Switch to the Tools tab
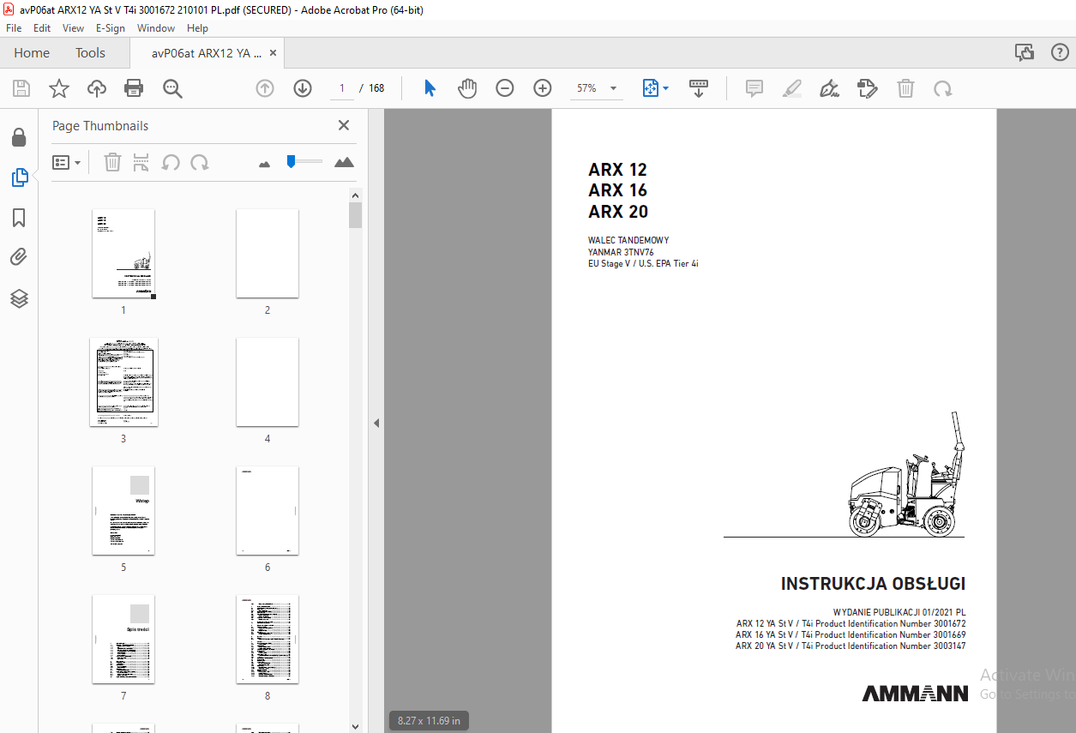 tap(90, 52)
